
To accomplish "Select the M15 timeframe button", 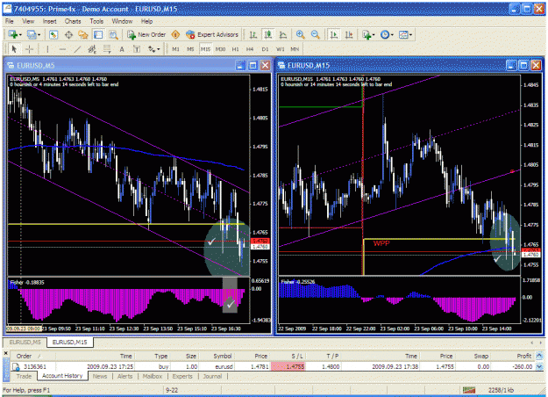I will pyautogui.click(x=205, y=49).
